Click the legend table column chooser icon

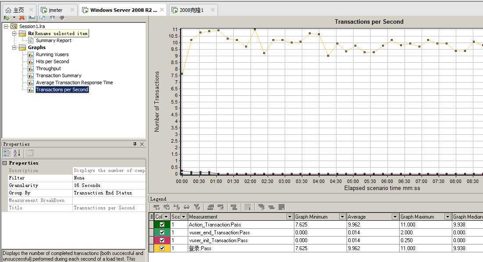click(x=151, y=217)
